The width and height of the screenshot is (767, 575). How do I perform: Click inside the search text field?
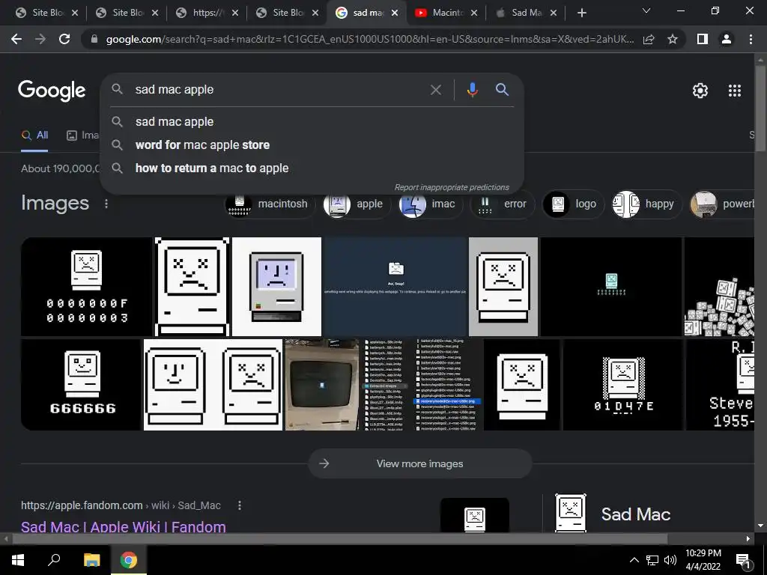pyautogui.click(x=279, y=90)
